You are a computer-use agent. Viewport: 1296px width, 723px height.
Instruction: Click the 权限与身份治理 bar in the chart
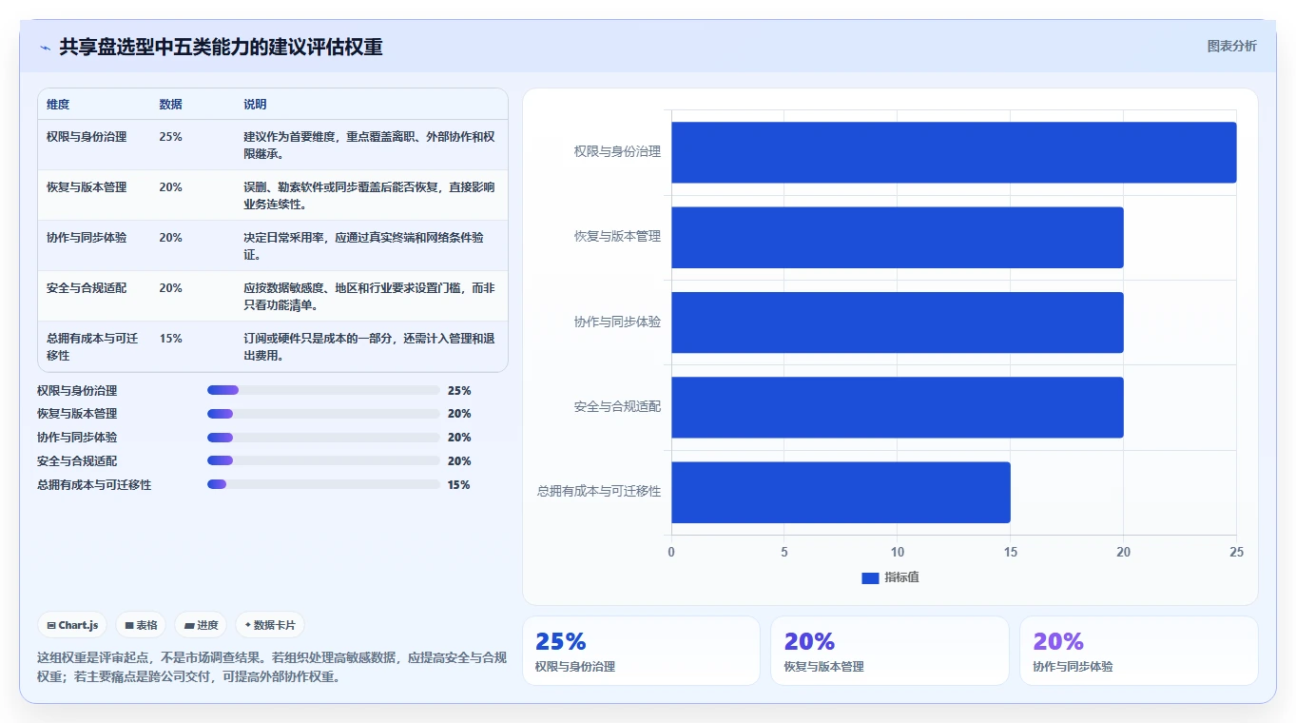point(954,152)
